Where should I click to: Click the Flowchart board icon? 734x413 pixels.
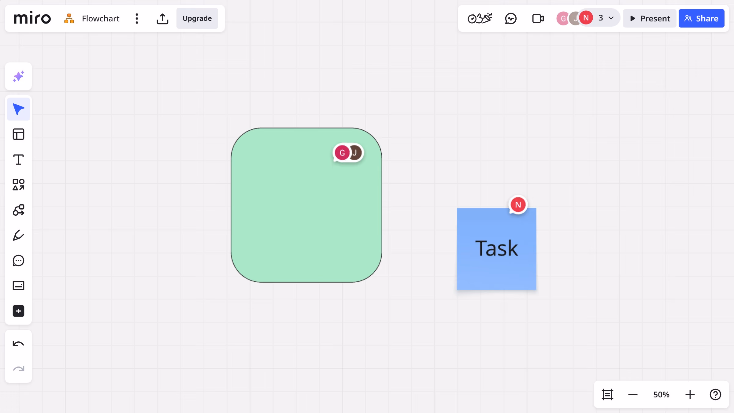click(x=69, y=18)
